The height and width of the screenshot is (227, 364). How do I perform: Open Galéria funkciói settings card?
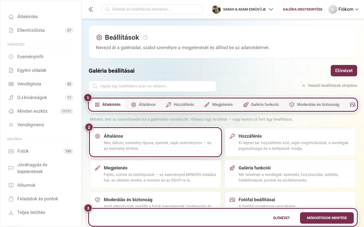[x=290, y=174]
